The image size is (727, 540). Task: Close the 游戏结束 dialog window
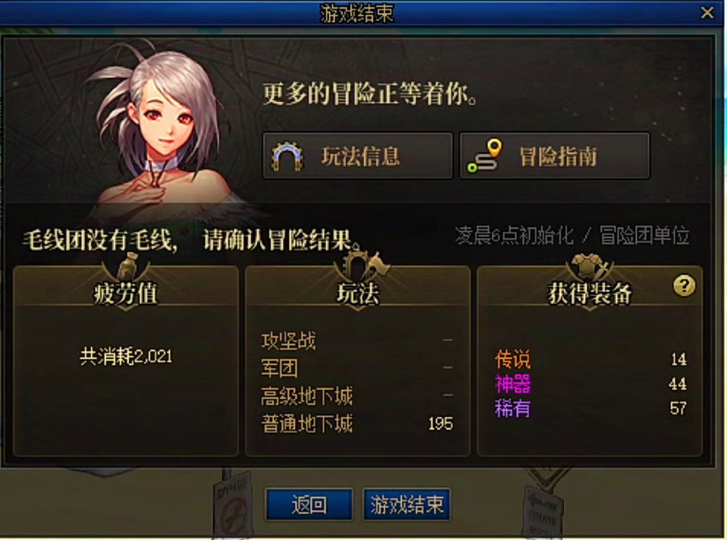707,13
